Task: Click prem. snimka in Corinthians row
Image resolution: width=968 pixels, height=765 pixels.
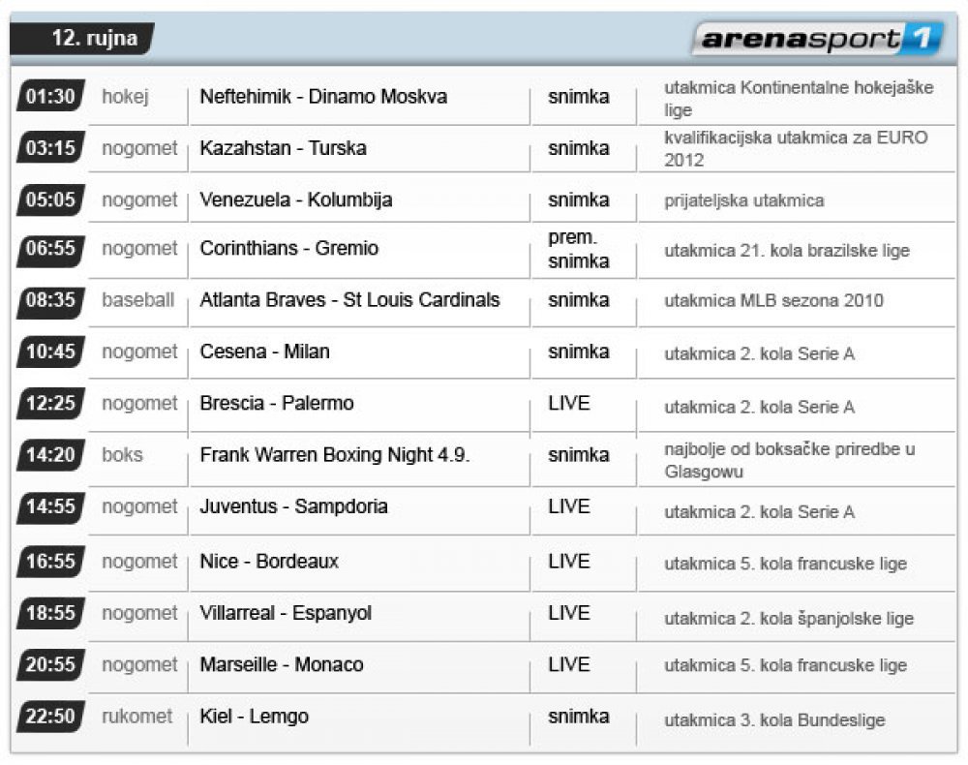Action: click(579, 250)
